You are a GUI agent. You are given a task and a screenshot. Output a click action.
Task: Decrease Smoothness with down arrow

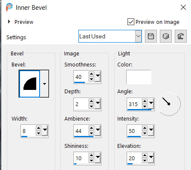pos(91,79)
